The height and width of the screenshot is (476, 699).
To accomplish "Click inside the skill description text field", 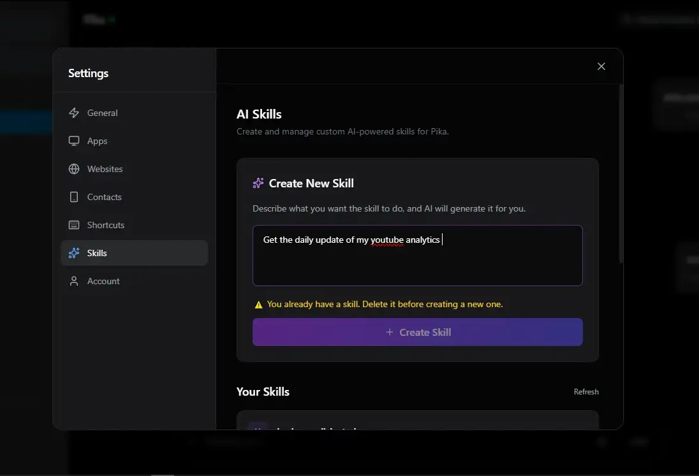I will 418,254.
